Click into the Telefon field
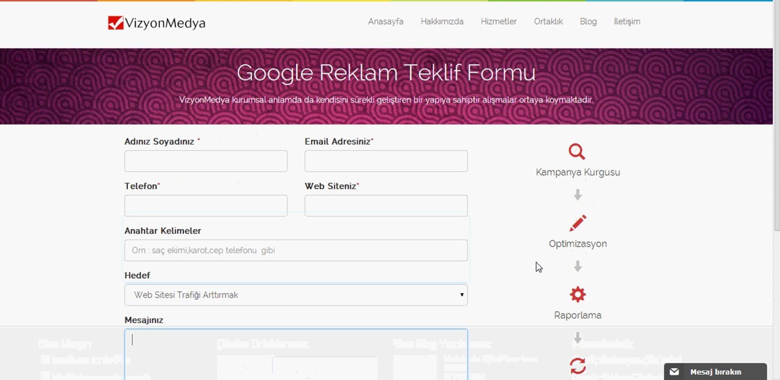The width and height of the screenshot is (780, 380). click(206, 205)
